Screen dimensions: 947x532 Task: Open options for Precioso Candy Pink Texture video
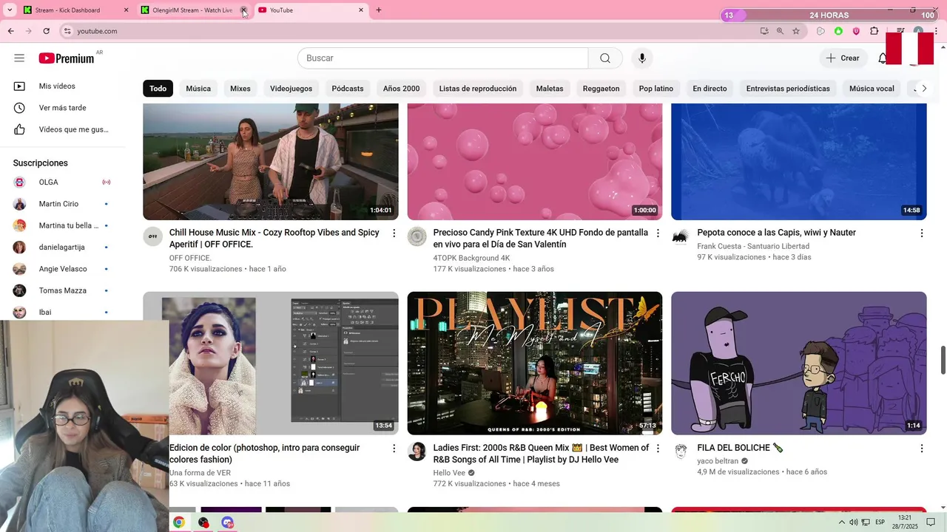coord(658,233)
